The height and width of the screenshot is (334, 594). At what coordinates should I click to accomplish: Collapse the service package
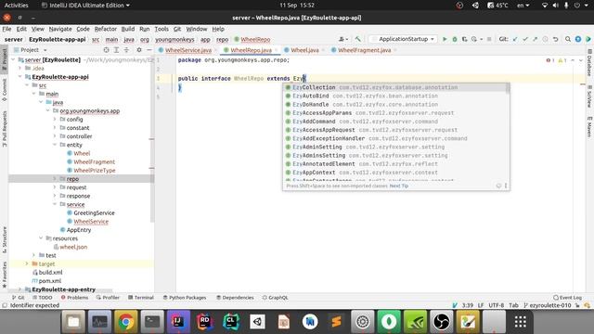tap(55, 204)
